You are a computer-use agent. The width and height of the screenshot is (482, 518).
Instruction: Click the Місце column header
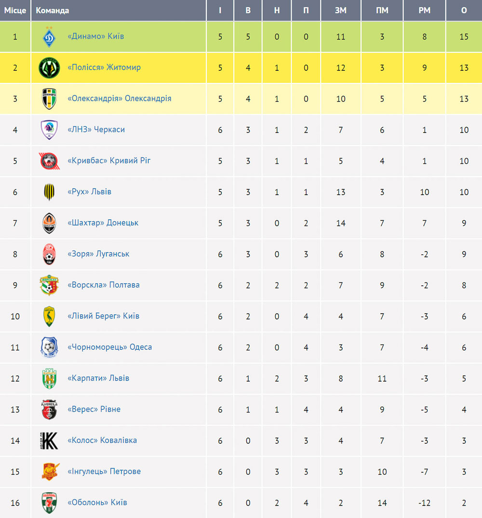pyautogui.click(x=15, y=10)
